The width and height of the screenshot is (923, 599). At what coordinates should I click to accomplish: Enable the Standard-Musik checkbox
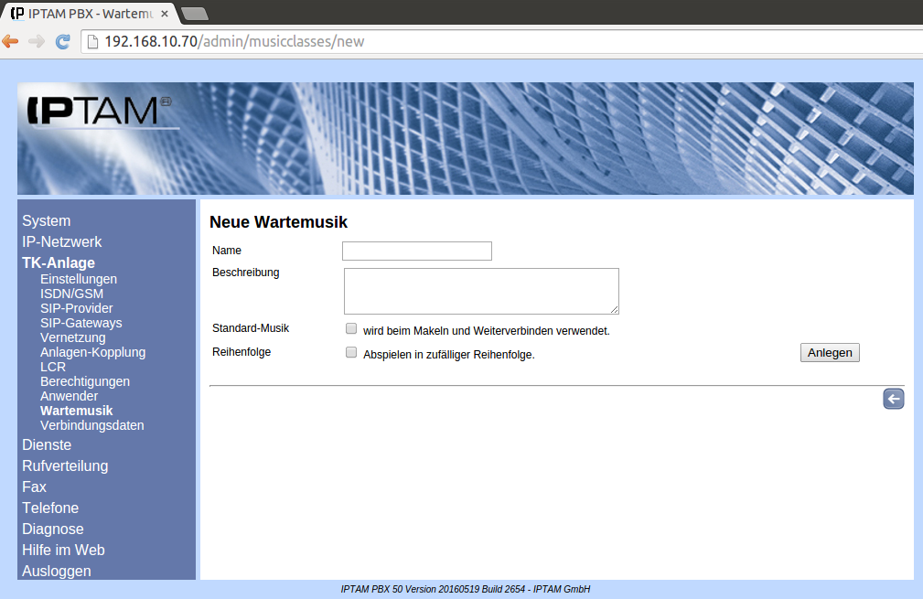(351, 328)
